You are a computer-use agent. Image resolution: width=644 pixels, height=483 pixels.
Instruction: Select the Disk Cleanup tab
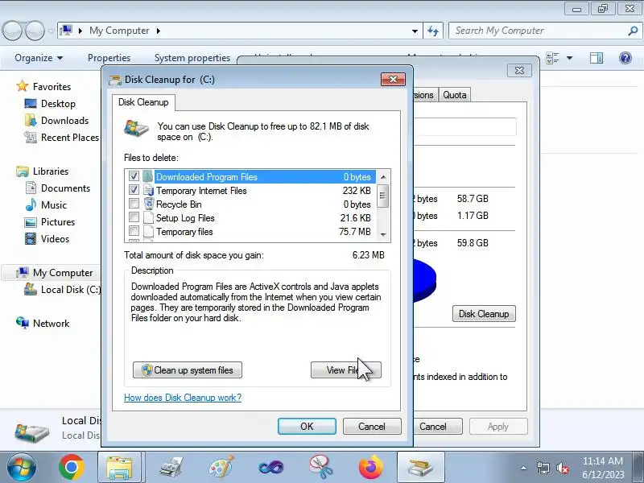pos(143,102)
